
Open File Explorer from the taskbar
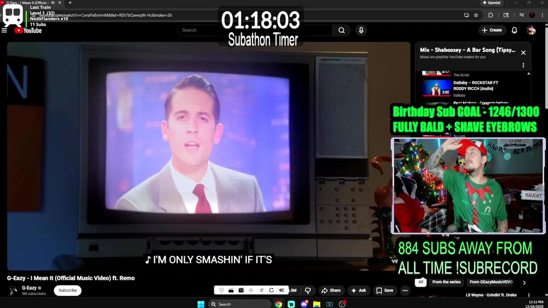click(x=317, y=304)
